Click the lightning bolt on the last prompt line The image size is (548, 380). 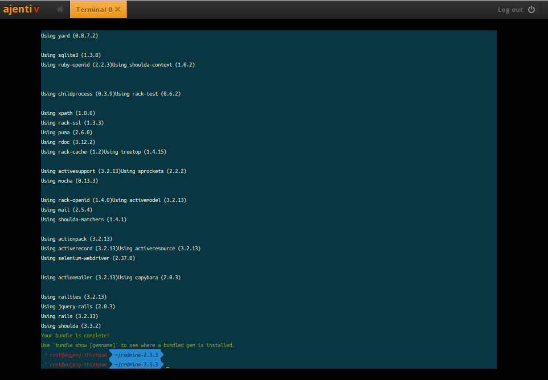[x=46, y=364]
